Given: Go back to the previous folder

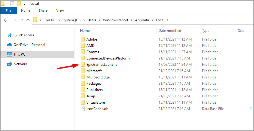Looking at the screenshot, I should point(6,20).
